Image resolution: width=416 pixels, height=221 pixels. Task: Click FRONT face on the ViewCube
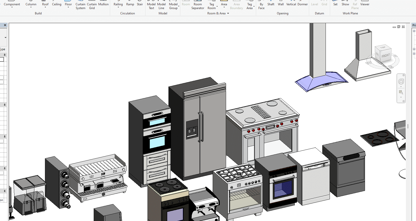[x=385, y=56]
